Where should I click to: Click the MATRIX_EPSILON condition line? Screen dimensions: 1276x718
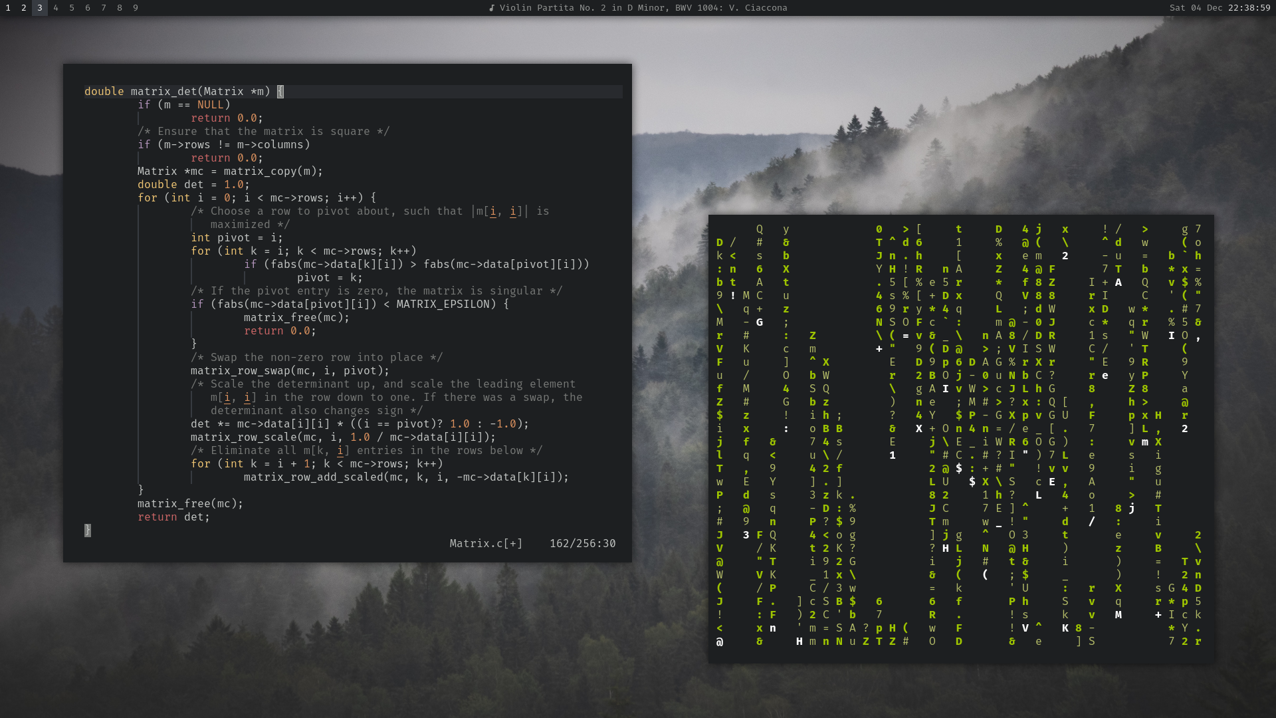click(x=350, y=304)
